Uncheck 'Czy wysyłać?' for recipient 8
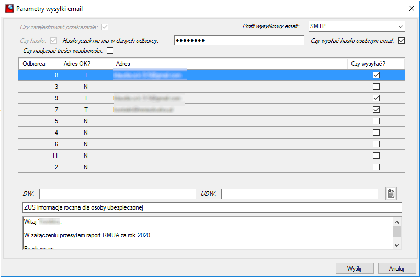420x277 pixels. [x=376, y=75]
